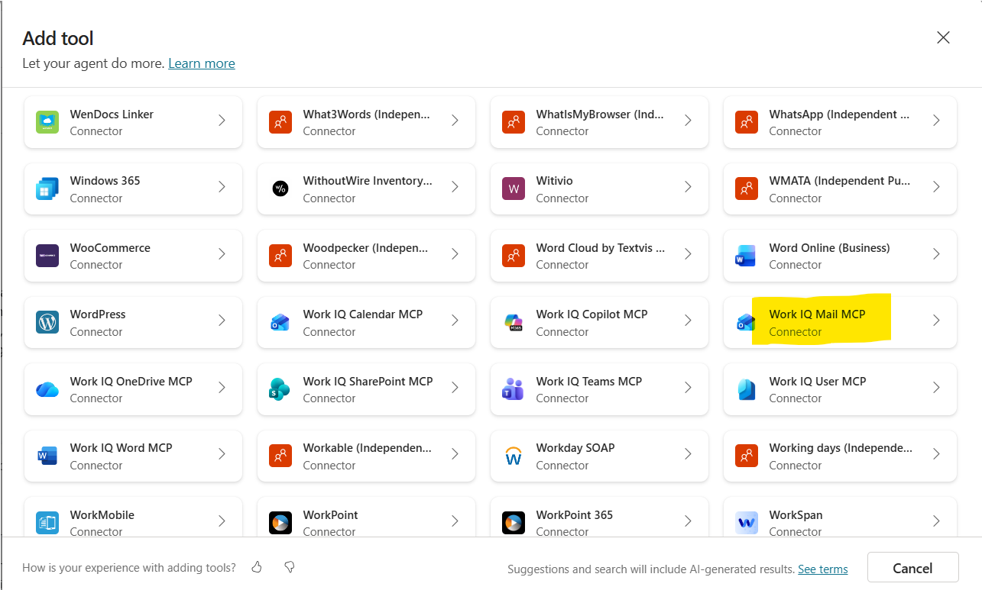The image size is (982, 590).
Task: Click the WithoutWire Inventory icon
Action: pyautogui.click(x=280, y=189)
